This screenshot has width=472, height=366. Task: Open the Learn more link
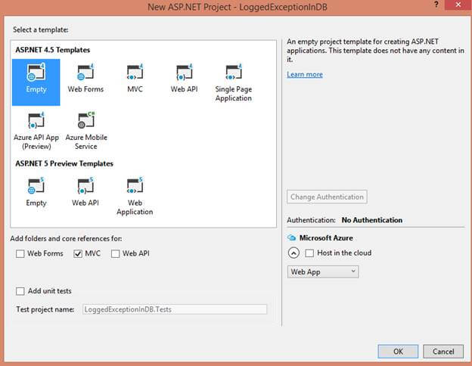point(305,74)
